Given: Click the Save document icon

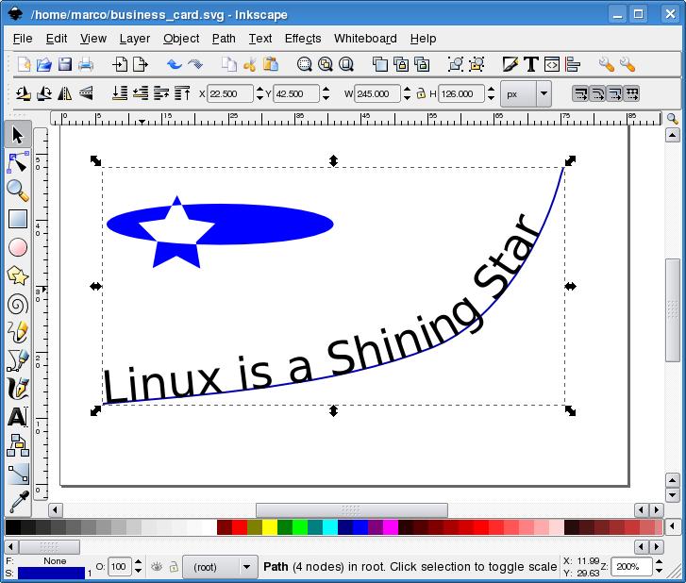Looking at the screenshot, I should point(65,65).
